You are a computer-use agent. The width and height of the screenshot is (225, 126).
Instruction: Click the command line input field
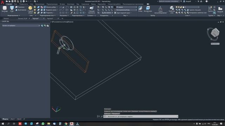click(141, 117)
